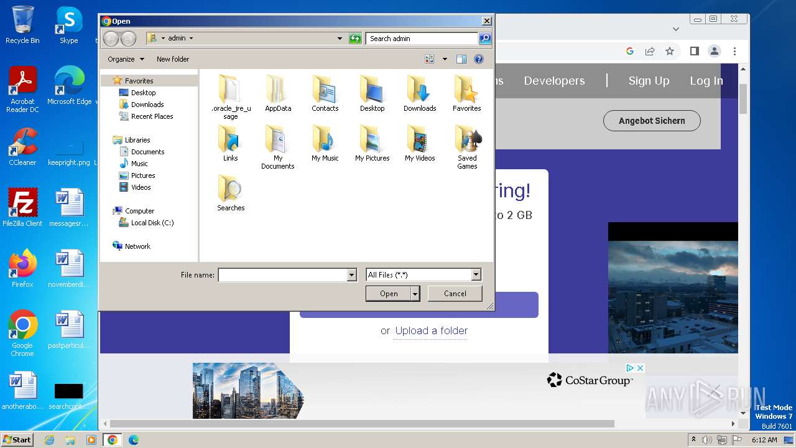Open Internet Explorer from taskbar
Screen dimensions: 796x448
(x=50, y=440)
